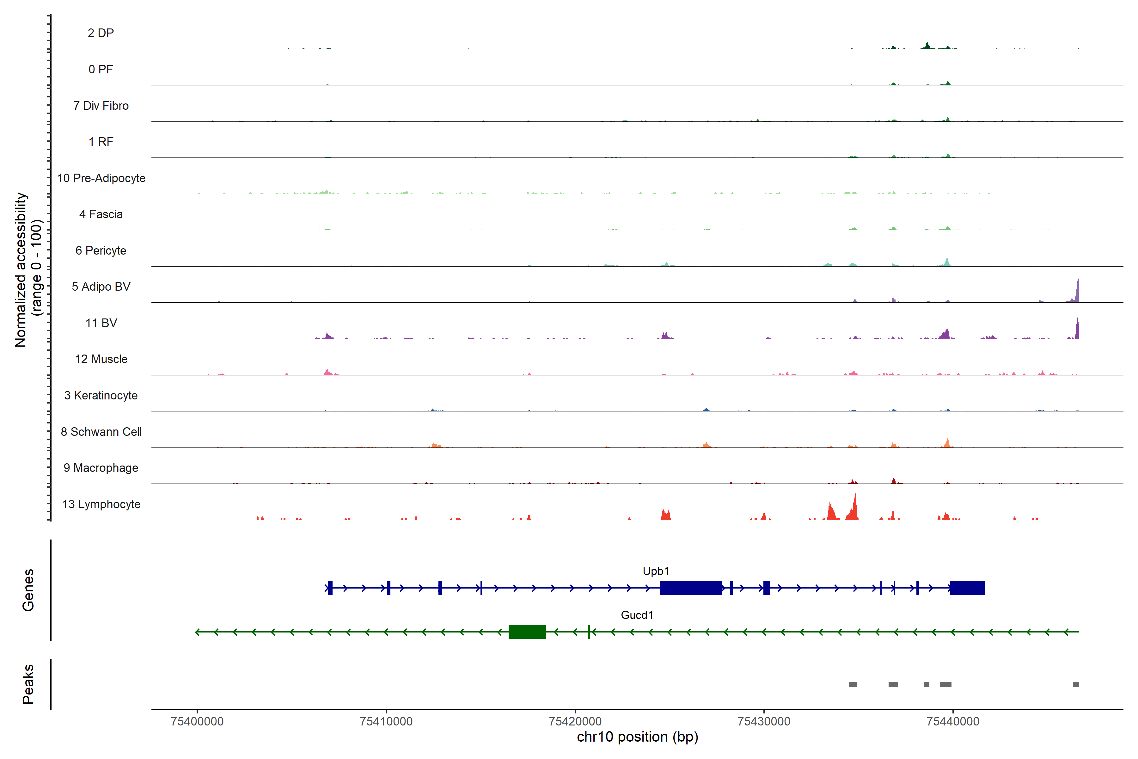Click the Gucd1 gene label
1138x759 pixels.
[x=637, y=615]
